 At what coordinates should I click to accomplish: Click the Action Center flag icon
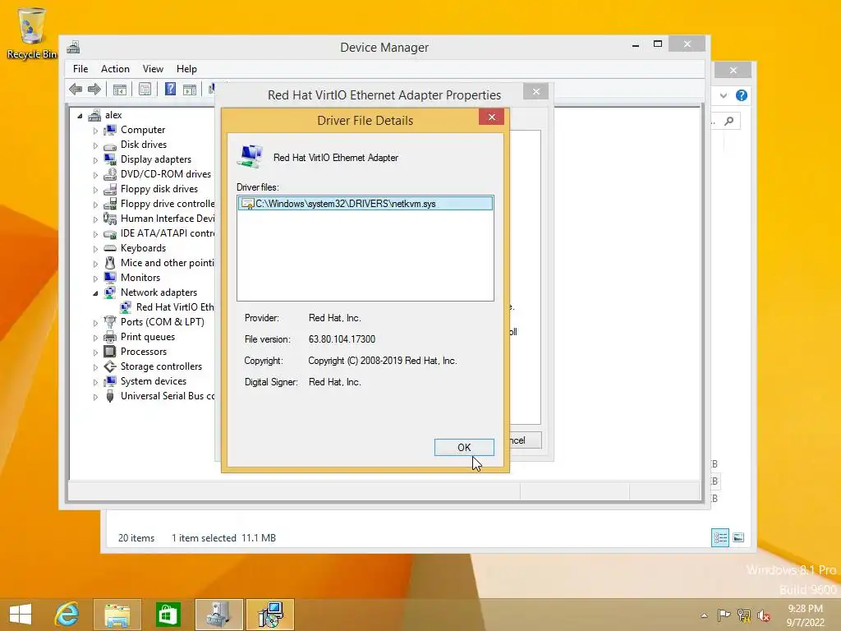[724, 615]
